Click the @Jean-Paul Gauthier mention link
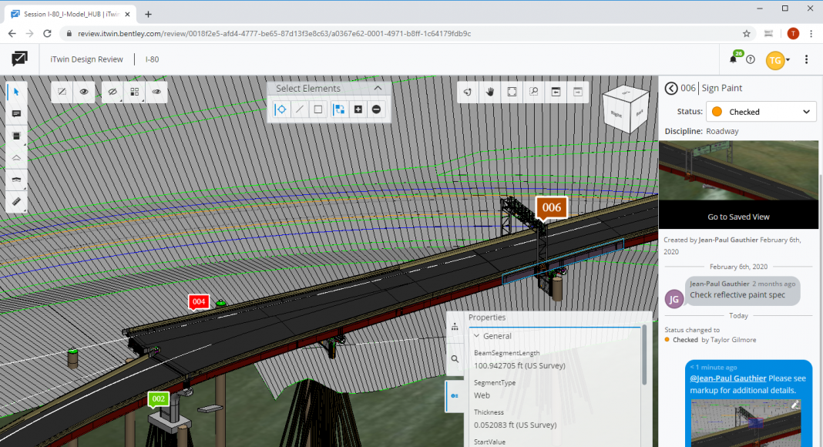Viewport: 823px width, 447px height. tap(727, 378)
